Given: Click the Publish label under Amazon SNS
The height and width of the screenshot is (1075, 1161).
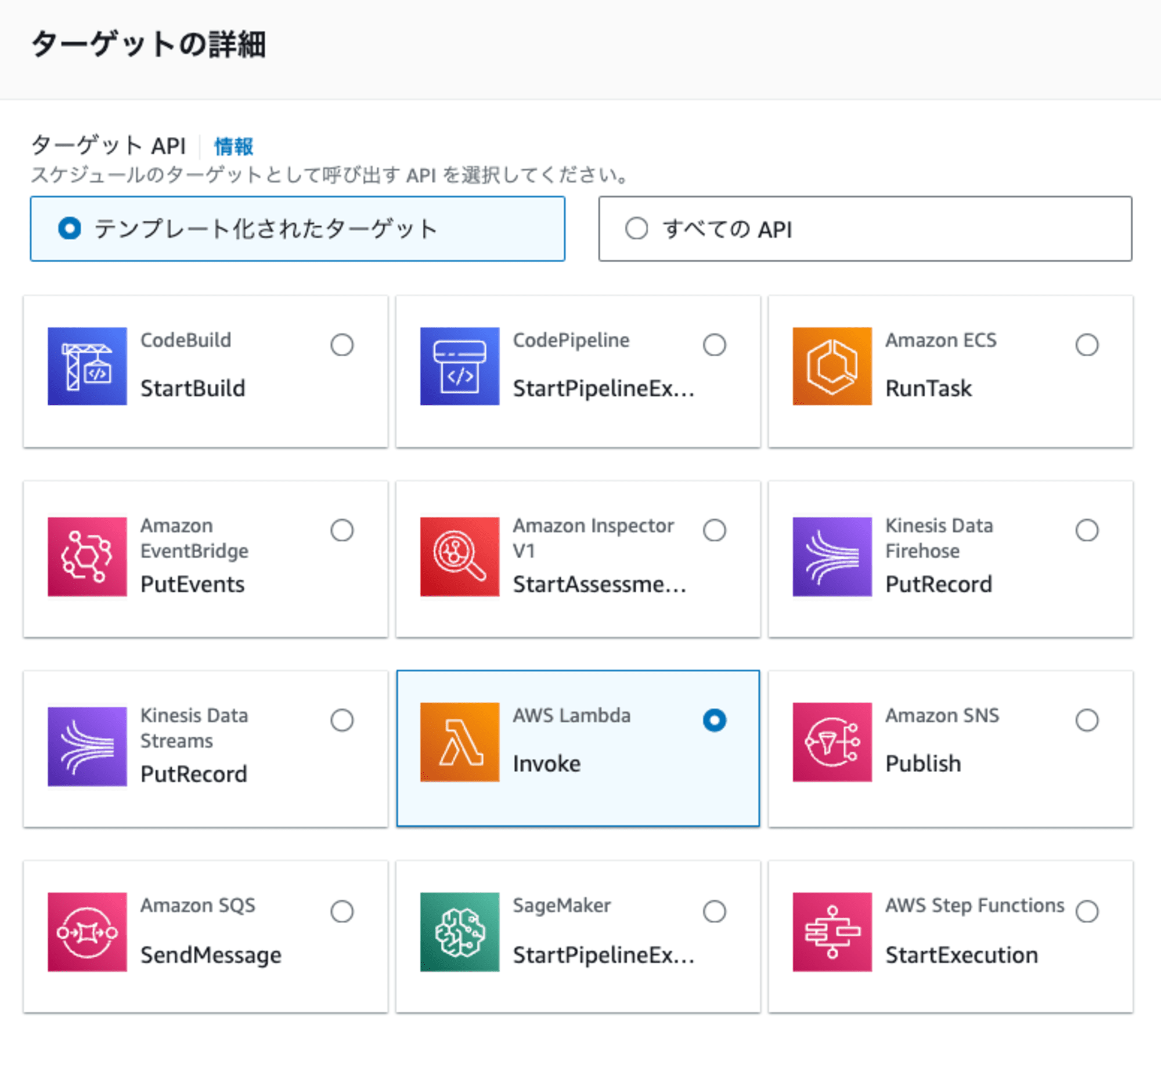Looking at the screenshot, I should coord(924,763).
